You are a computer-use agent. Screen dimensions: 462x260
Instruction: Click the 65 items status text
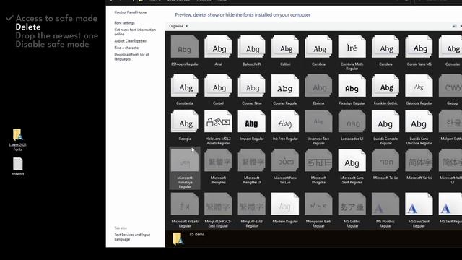197,234
